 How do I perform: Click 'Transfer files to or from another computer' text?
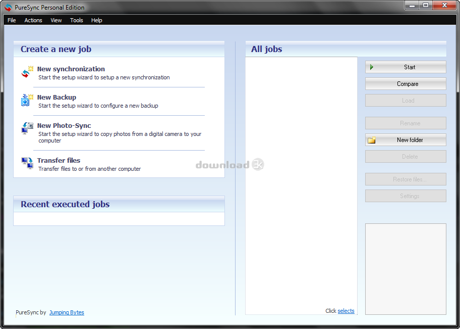pos(90,169)
